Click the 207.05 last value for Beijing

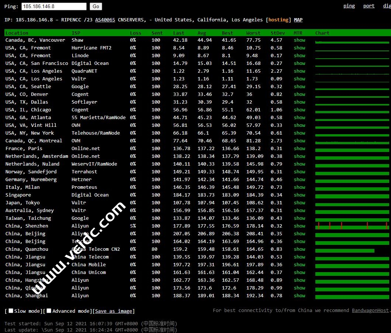click(x=181, y=233)
